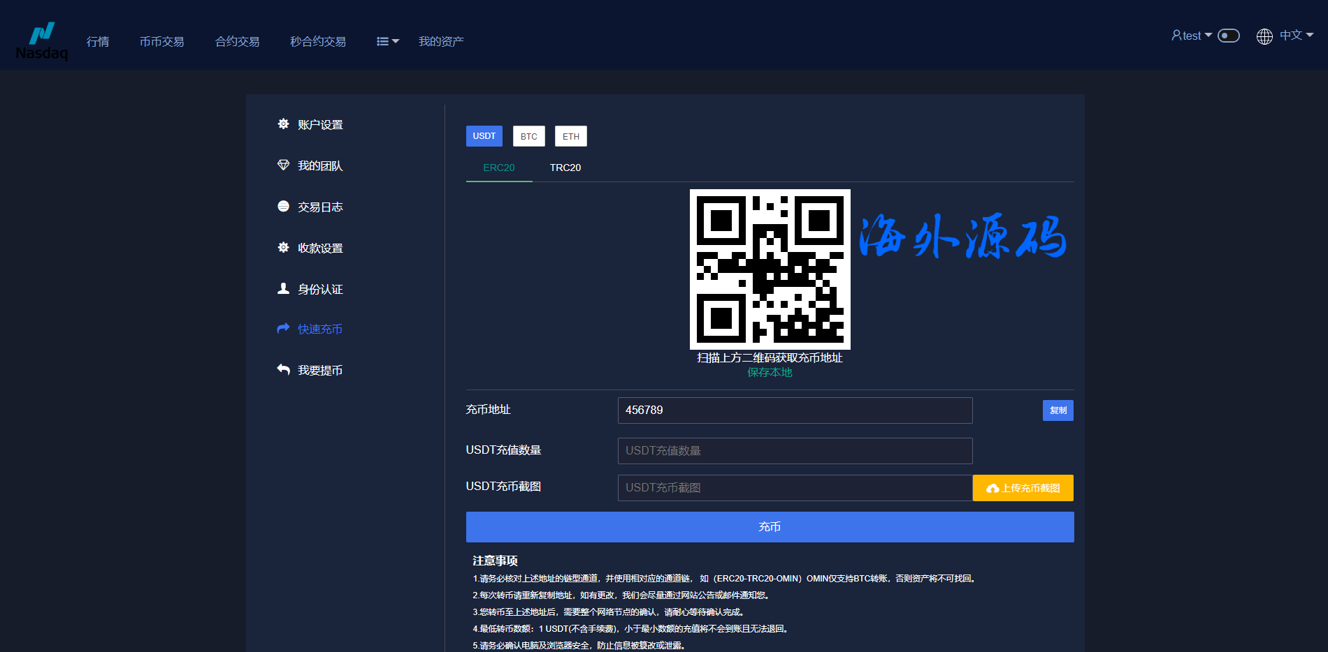Image resolution: width=1328 pixels, height=652 pixels.
Task: Click the round icon beside 交易日志
Action: (283, 207)
